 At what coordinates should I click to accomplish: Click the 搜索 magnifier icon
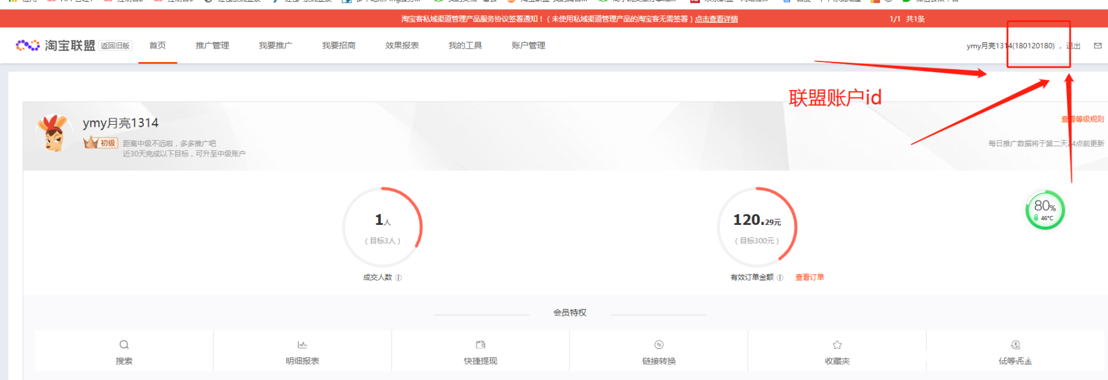click(124, 345)
